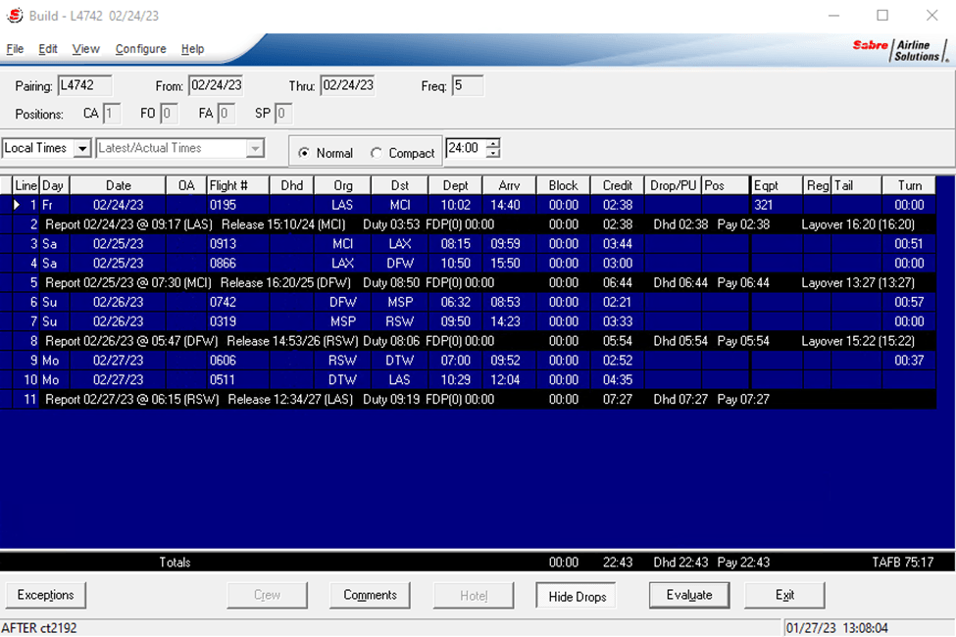This screenshot has width=956, height=637.
Task: Click the Sabre app icon in title bar
Action: [x=14, y=16]
